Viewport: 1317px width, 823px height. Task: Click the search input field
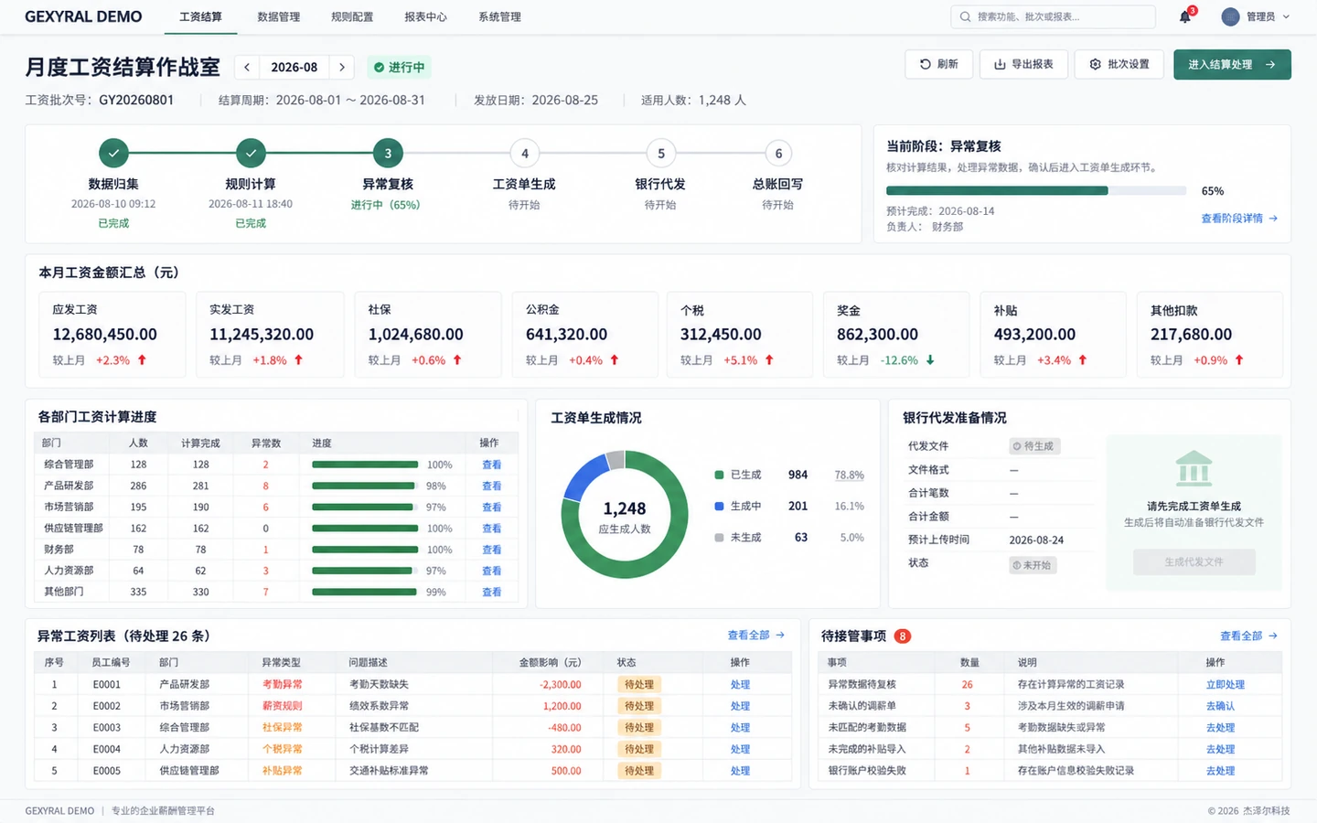[1054, 16]
